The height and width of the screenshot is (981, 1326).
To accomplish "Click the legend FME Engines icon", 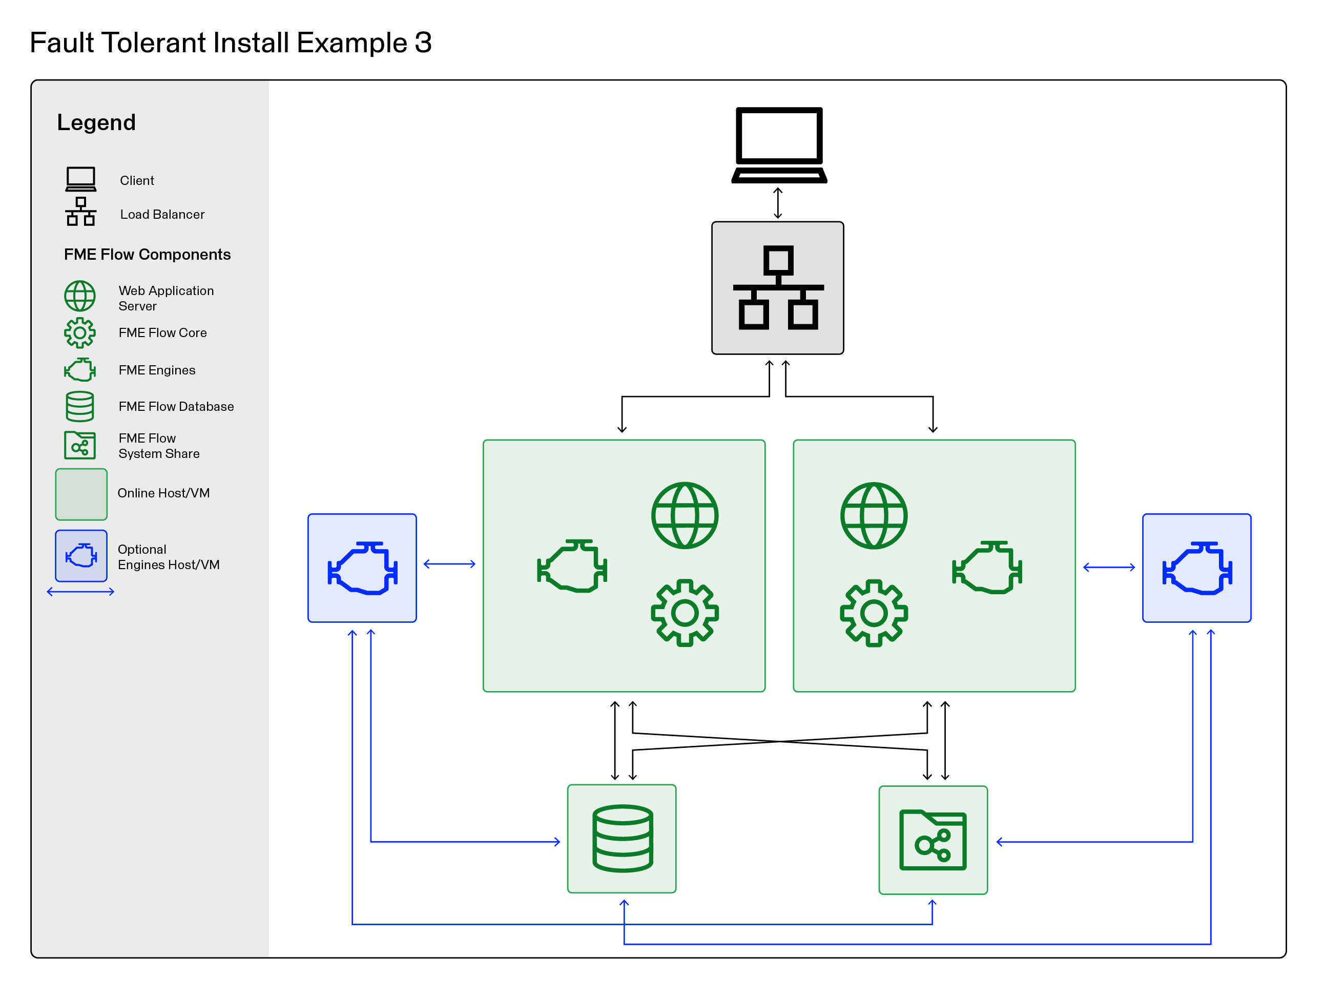I will click(79, 369).
